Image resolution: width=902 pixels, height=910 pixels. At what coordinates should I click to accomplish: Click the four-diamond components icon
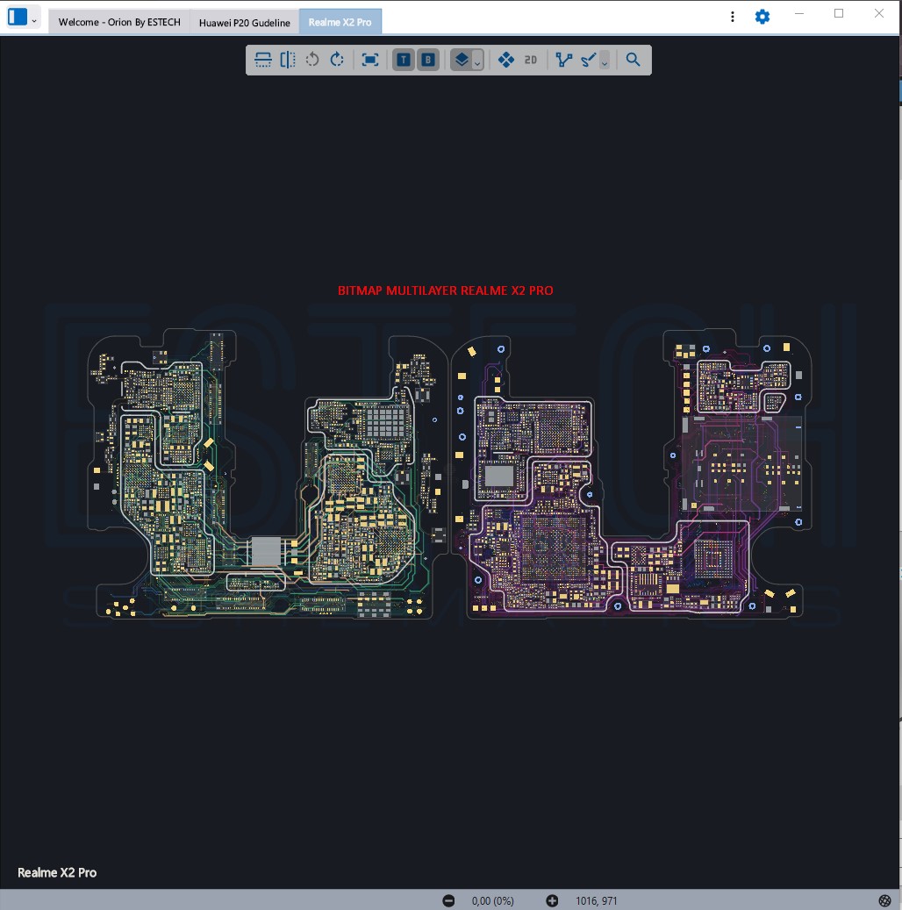506,60
